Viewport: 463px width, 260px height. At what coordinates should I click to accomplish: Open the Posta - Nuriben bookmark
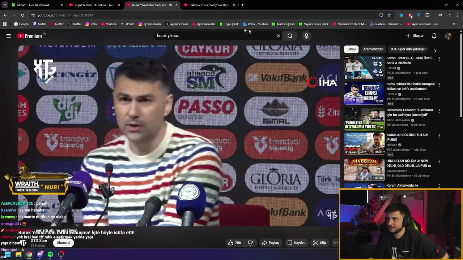click(x=255, y=24)
